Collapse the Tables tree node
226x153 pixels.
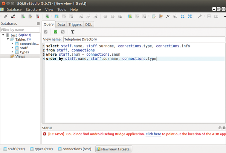click(8, 39)
